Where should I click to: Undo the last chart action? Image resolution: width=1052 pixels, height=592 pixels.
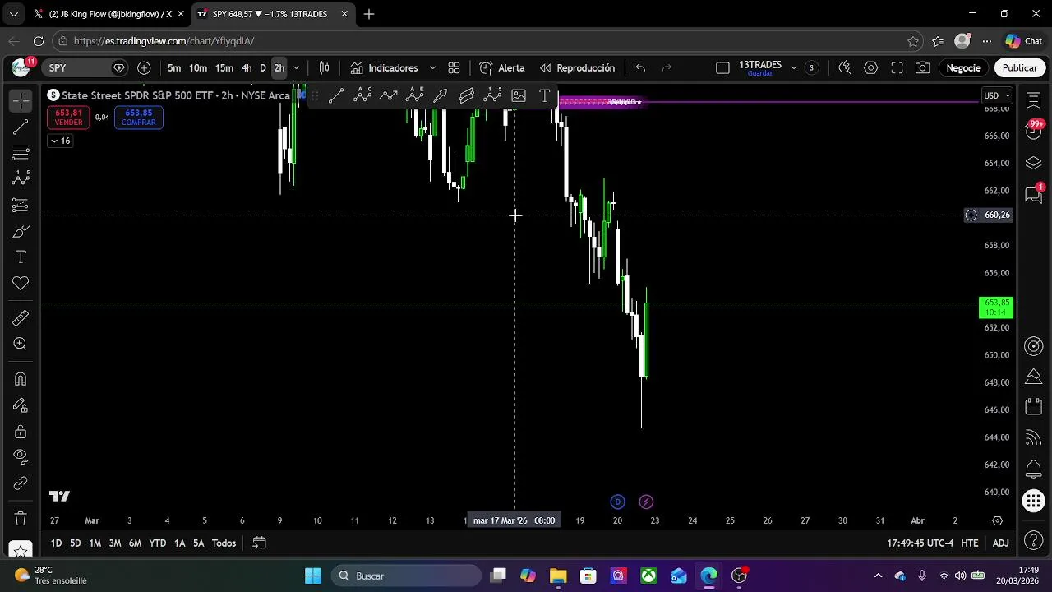[x=640, y=68]
